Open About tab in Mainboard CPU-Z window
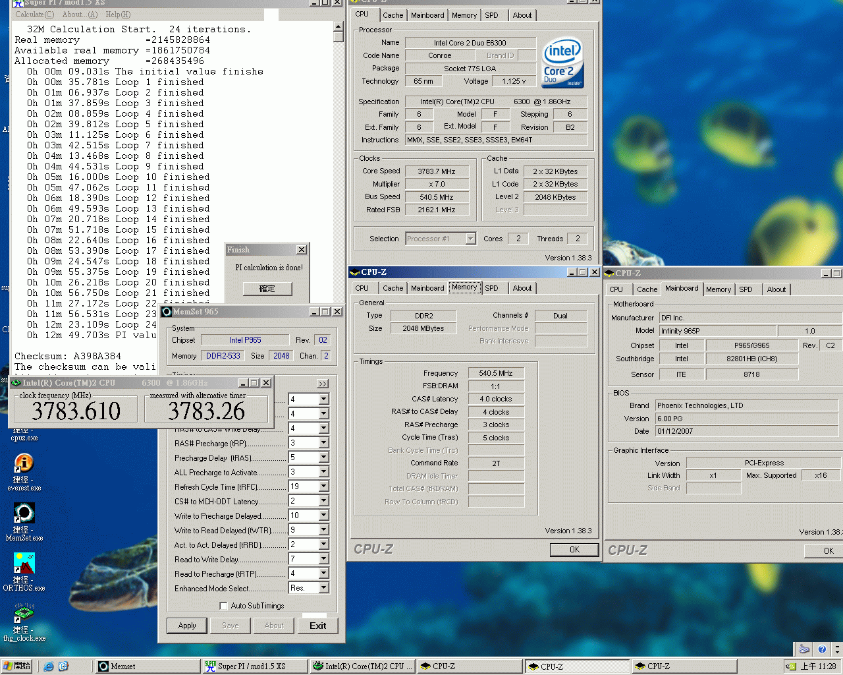The image size is (843, 675). [776, 289]
